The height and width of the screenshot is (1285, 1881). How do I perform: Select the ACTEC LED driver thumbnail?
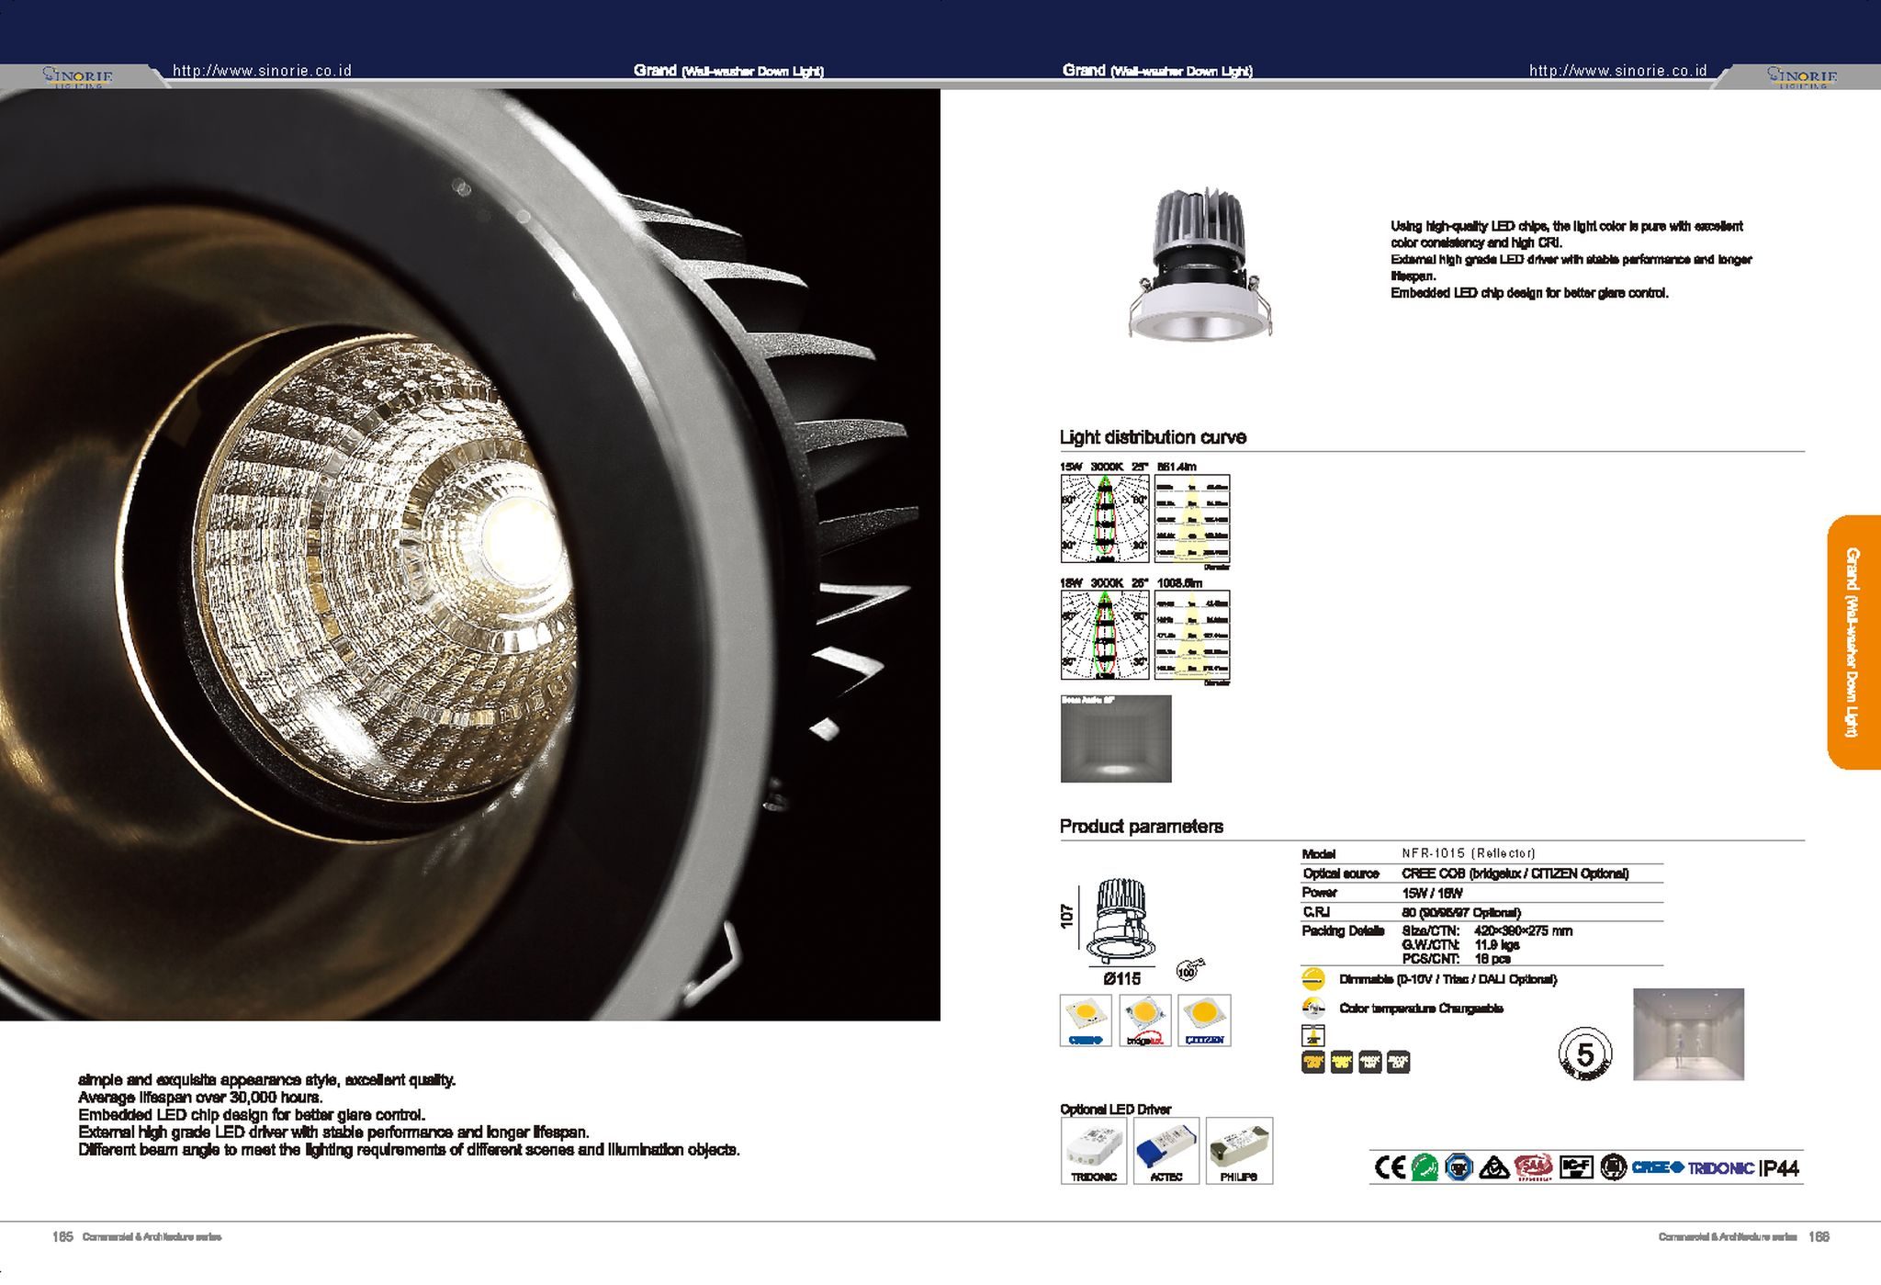pyautogui.click(x=1166, y=1150)
